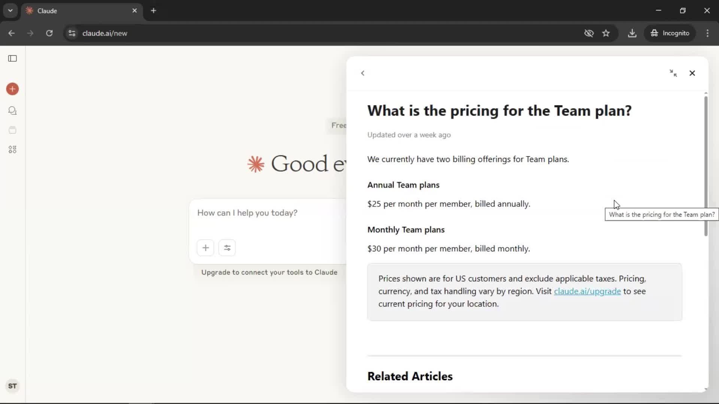Close the help article panel
This screenshot has width=719, height=404.
coord(692,73)
